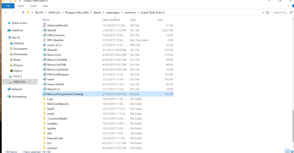The height and width of the screenshot is (153, 294).
Task: Select the ExecuteCode folder icon
Action: point(44,138)
